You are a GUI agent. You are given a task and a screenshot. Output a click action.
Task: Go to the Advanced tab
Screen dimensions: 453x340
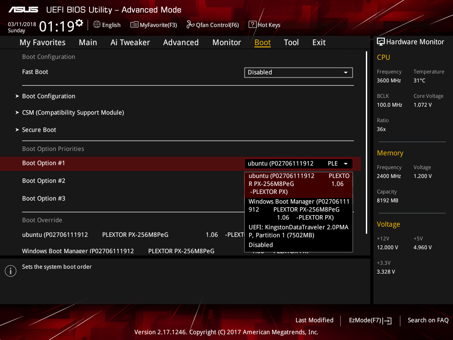181,42
